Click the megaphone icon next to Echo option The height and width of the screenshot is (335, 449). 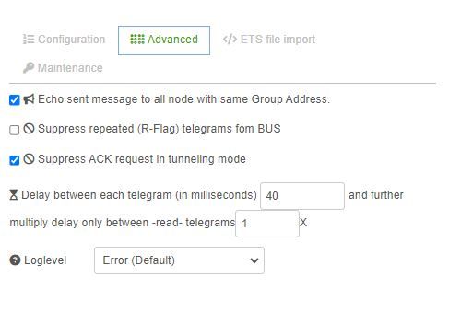[x=29, y=99]
